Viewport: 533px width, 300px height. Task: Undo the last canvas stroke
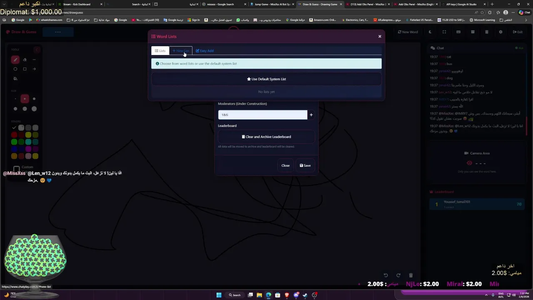[386, 275]
